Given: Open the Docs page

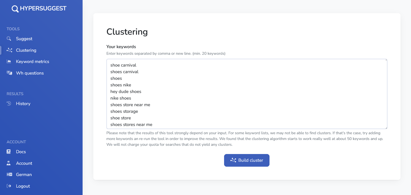Looking at the screenshot, I should (x=21, y=152).
